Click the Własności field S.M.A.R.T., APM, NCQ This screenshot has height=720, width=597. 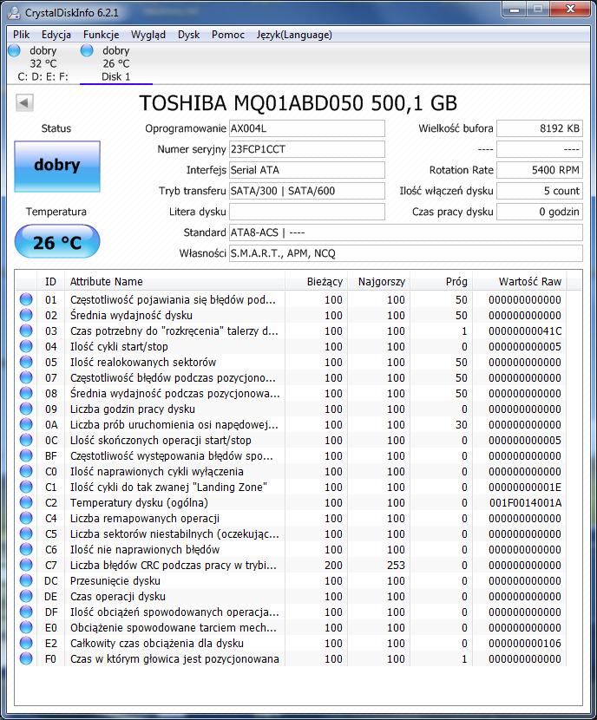click(406, 253)
